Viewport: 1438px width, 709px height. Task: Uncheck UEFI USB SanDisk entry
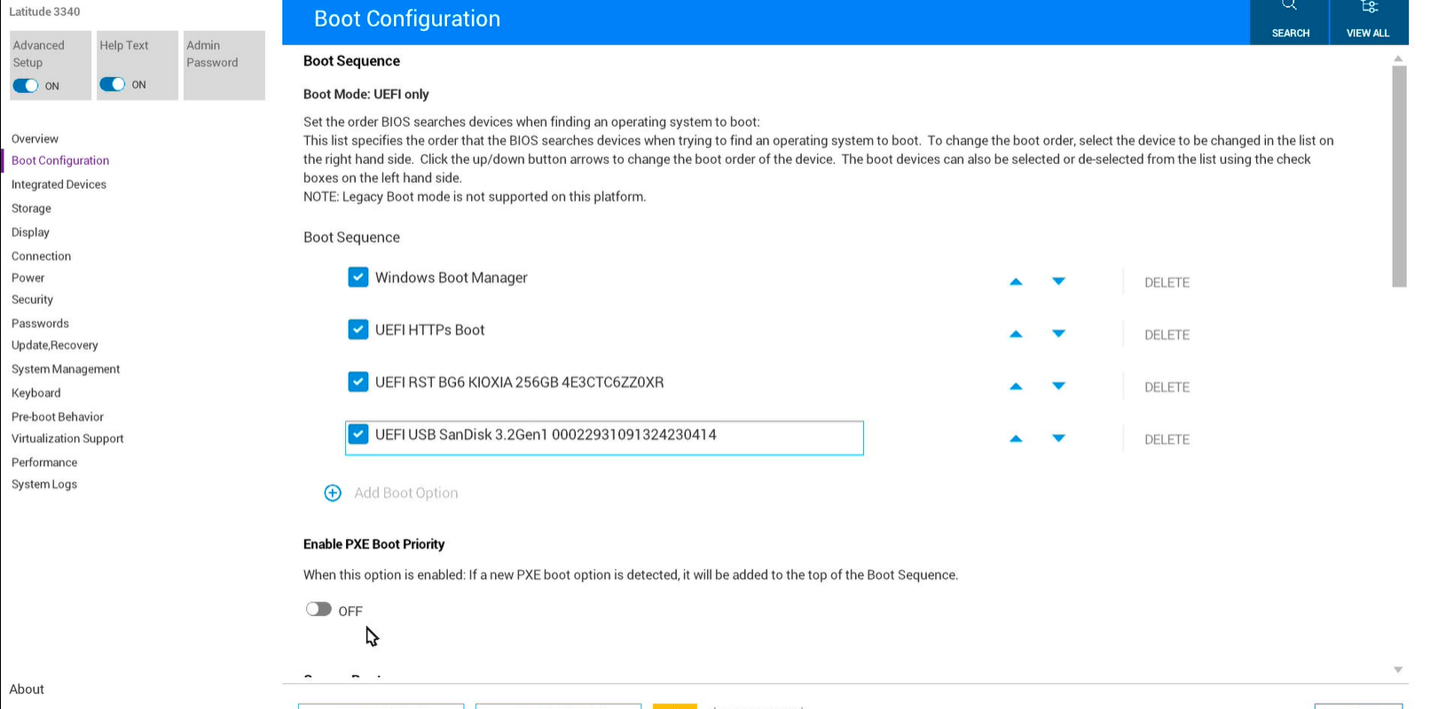[358, 434]
